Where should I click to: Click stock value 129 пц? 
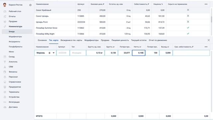point(127,34)
